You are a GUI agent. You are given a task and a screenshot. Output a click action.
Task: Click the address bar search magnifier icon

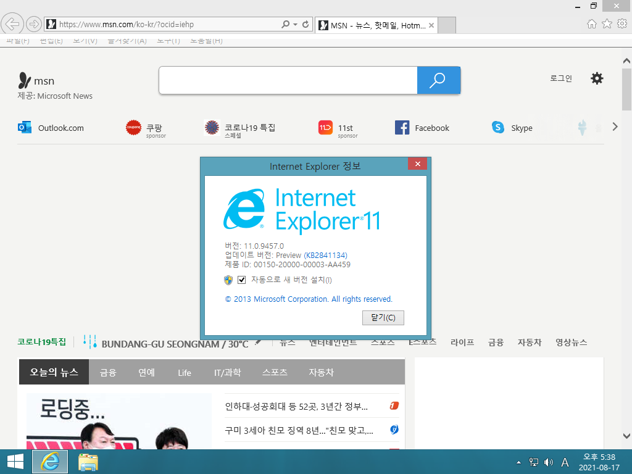click(x=285, y=24)
